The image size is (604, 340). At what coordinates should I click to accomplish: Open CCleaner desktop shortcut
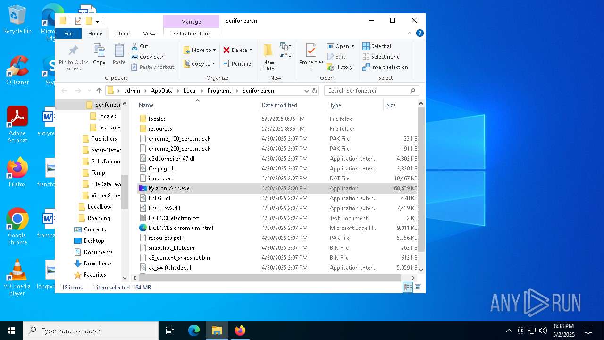click(17, 70)
